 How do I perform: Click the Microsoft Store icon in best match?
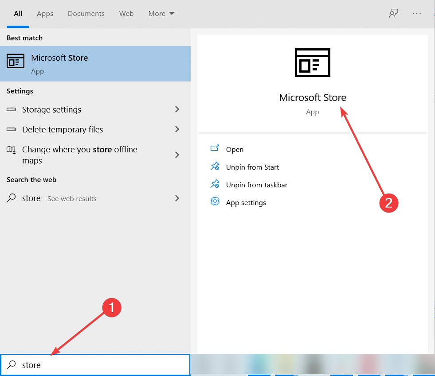16,61
